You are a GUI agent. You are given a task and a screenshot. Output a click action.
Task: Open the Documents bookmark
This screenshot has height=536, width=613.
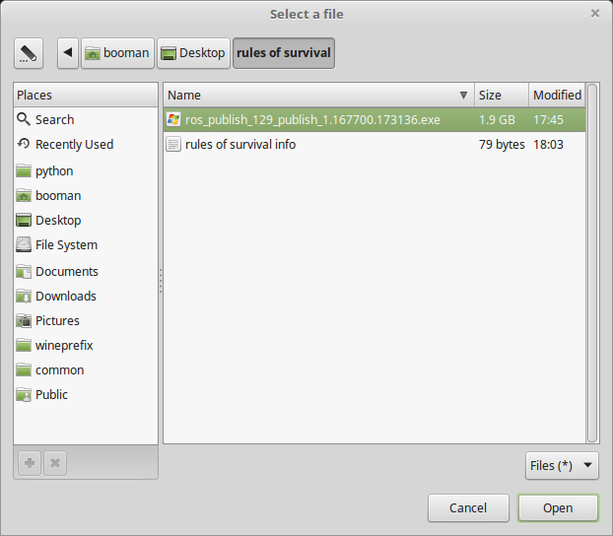click(x=86, y=271)
